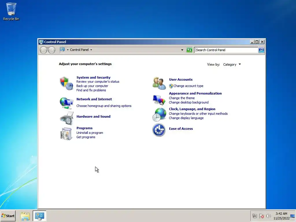
Task: Open the View by Category dropdown
Action: pos(232,64)
